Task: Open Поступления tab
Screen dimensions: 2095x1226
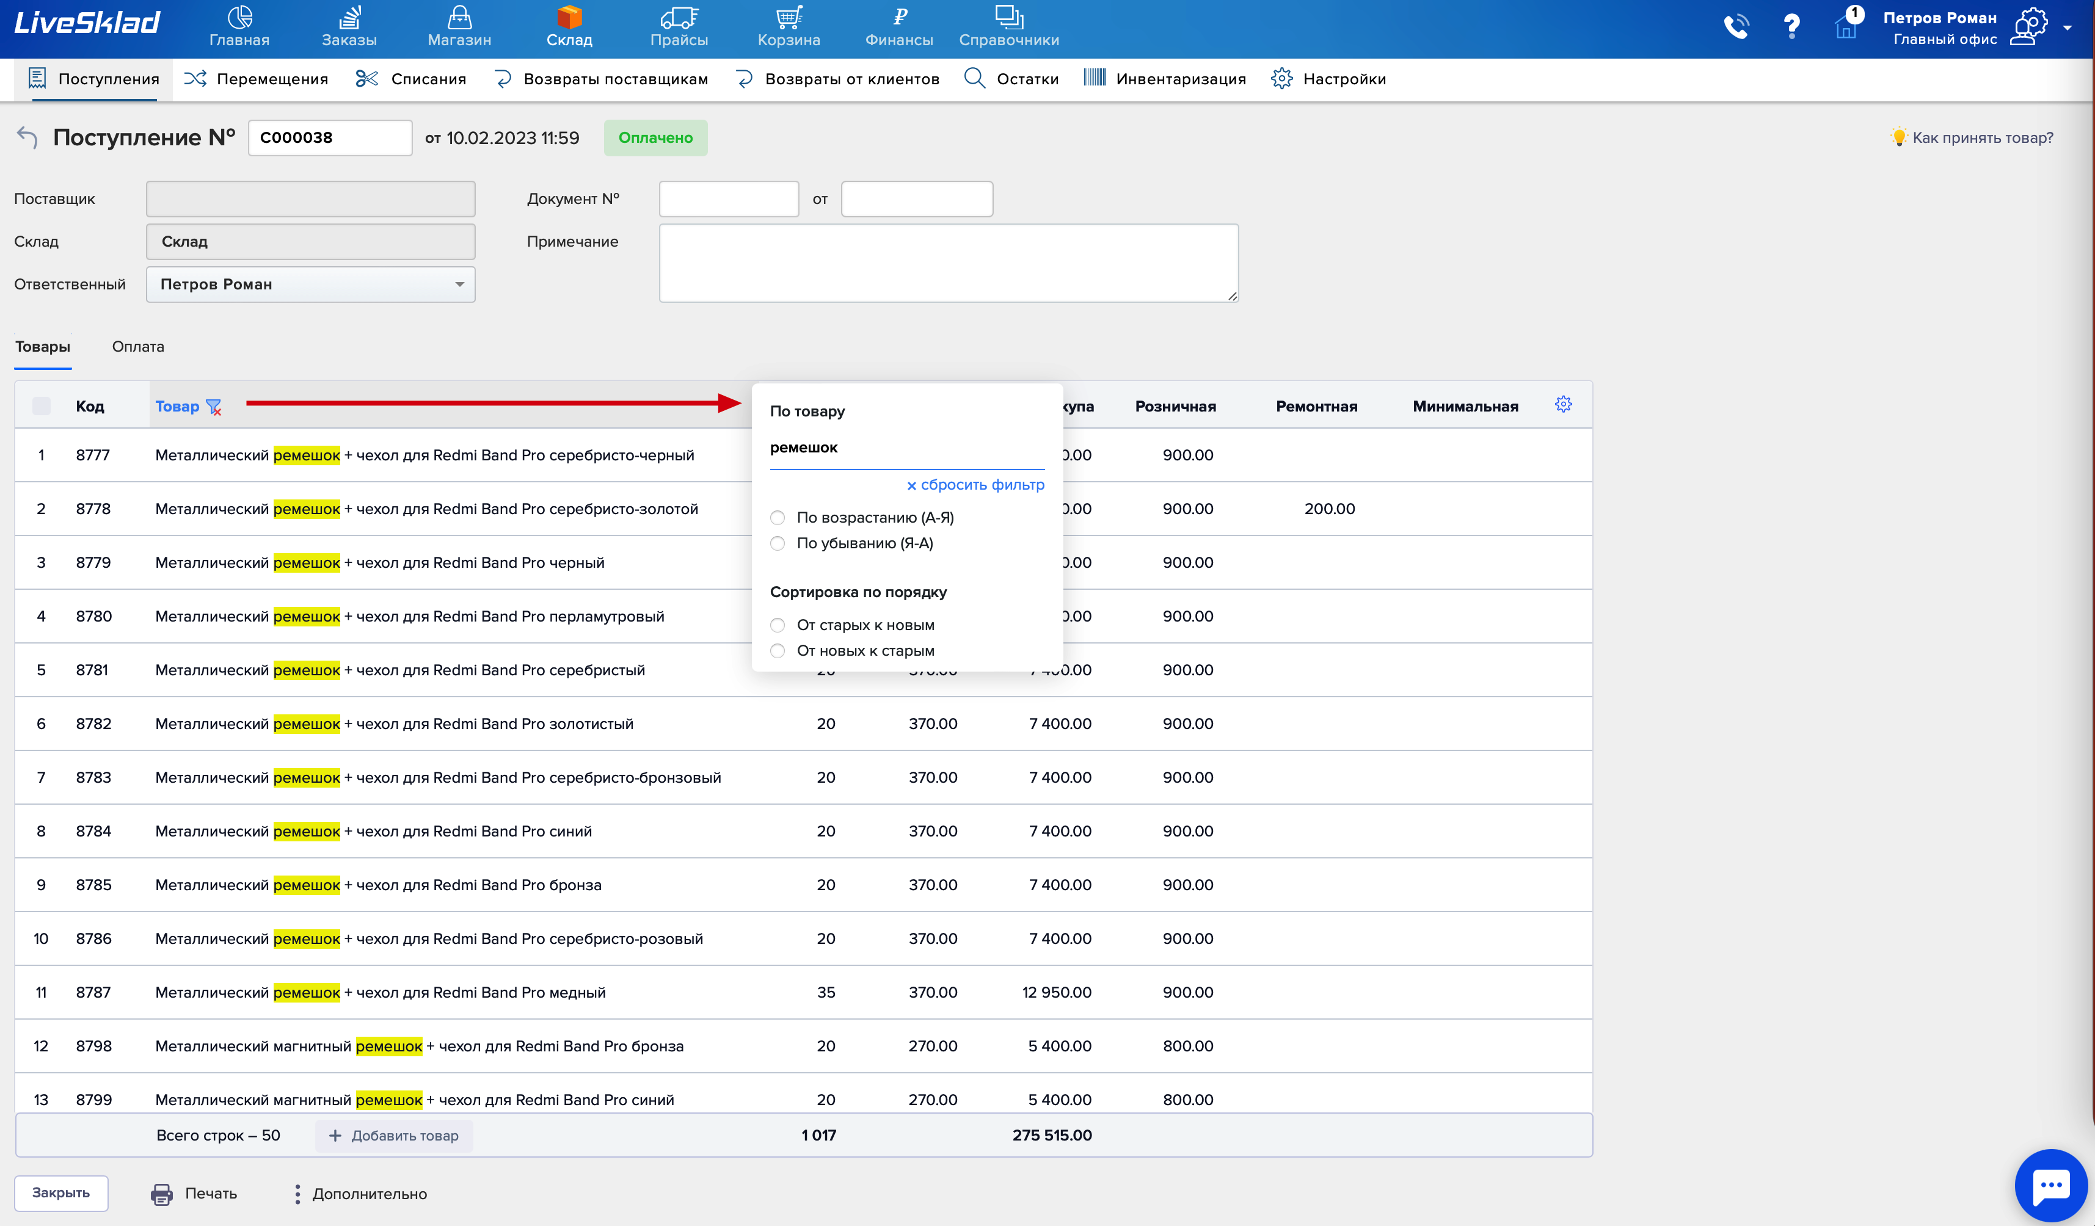Action: point(94,79)
